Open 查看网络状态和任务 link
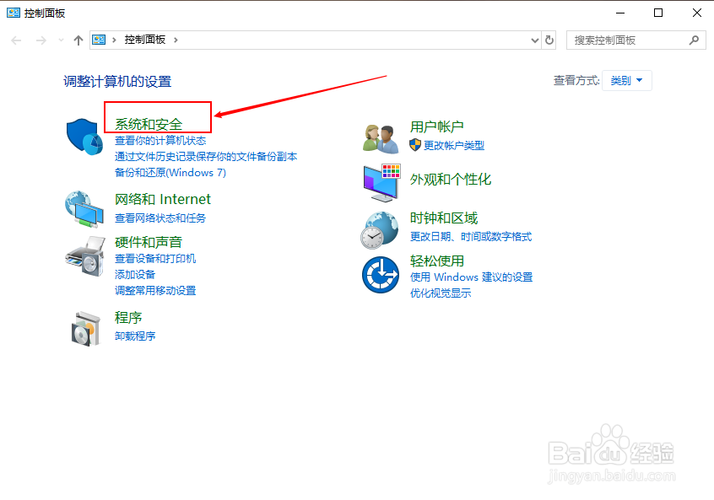 (x=160, y=218)
